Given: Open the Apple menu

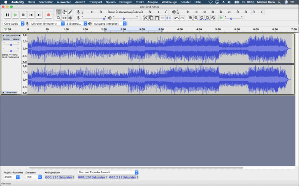Looking at the screenshot, I should [x=6, y=2].
